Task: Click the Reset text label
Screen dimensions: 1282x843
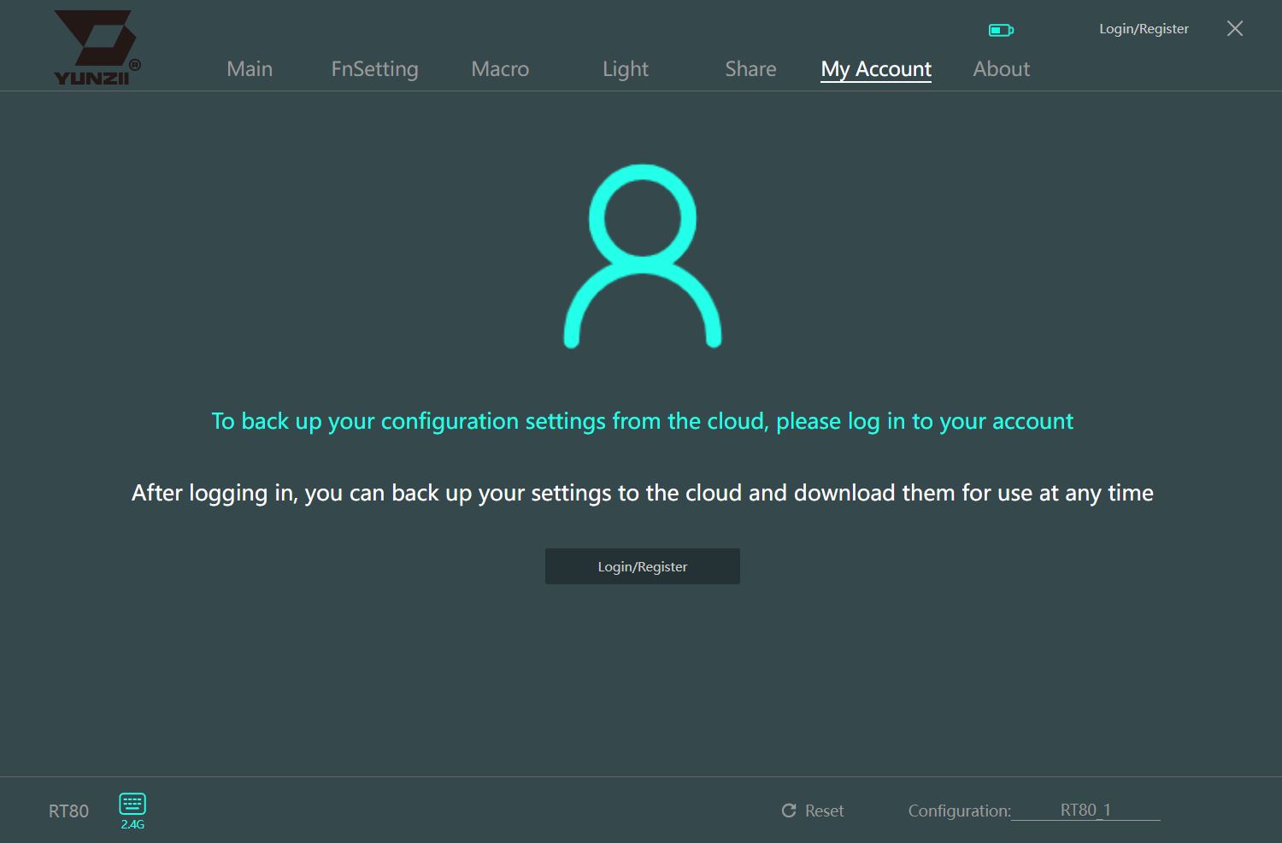Action: pos(824,811)
